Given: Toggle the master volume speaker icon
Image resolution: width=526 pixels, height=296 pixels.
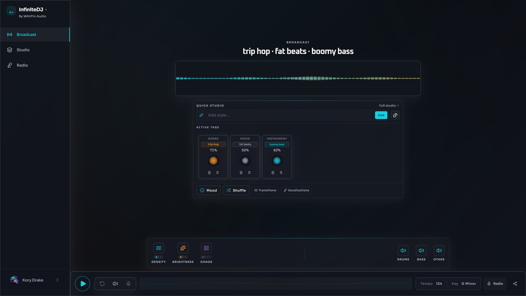Looking at the screenshot, I should click(115, 284).
